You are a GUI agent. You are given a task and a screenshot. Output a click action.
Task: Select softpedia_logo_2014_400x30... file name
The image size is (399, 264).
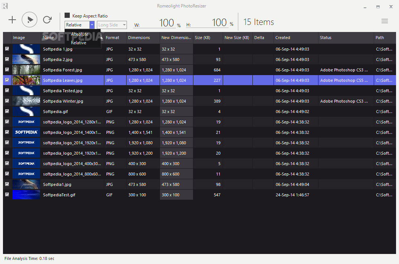point(72,164)
